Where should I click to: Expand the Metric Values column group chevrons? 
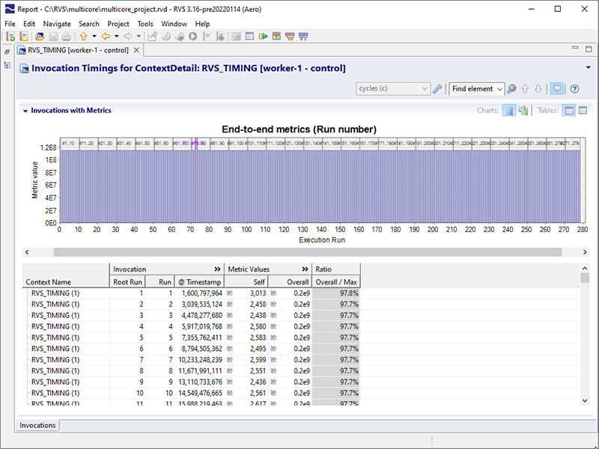[305, 269]
